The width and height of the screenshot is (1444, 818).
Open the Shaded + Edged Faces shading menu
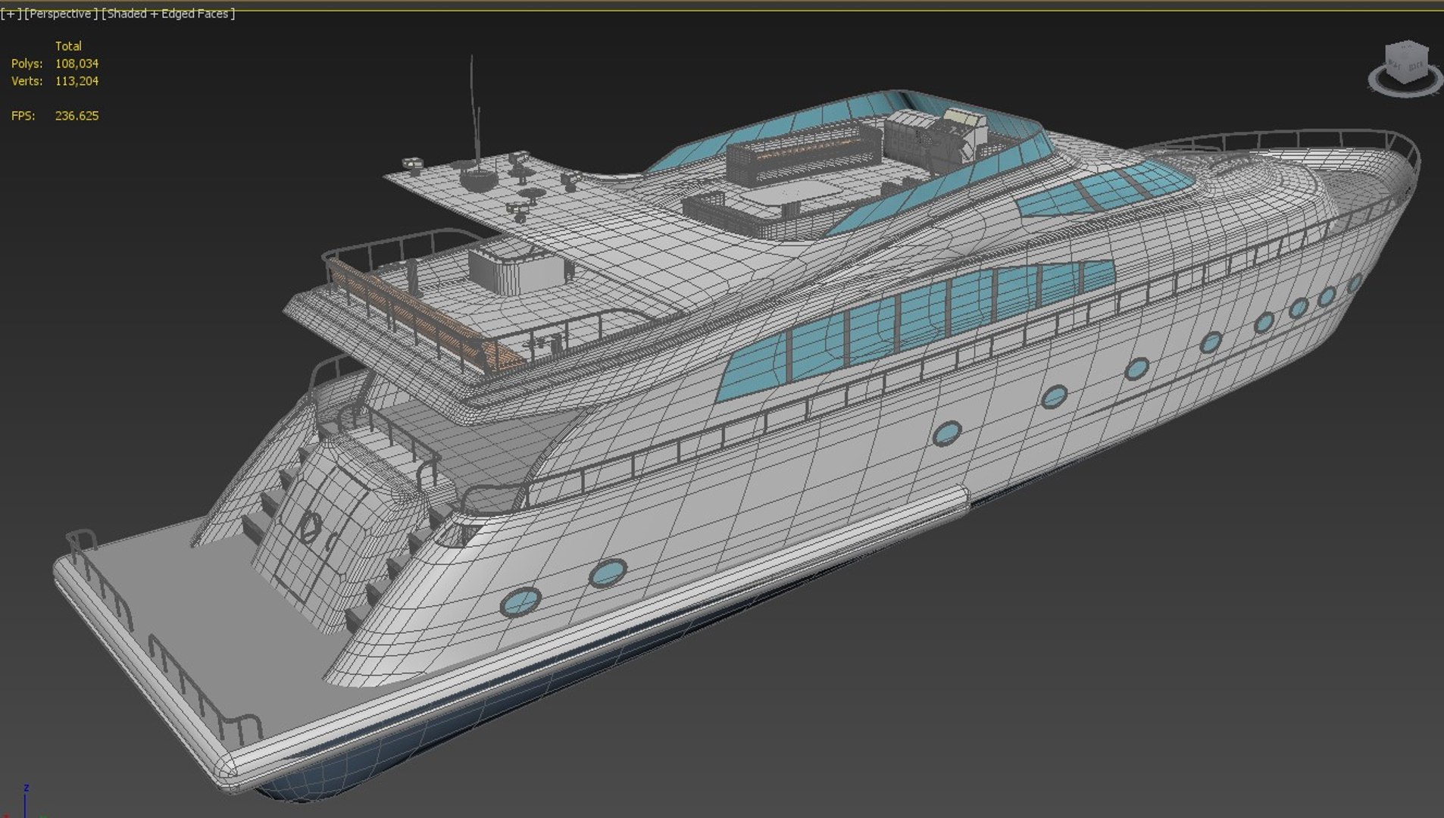point(168,14)
